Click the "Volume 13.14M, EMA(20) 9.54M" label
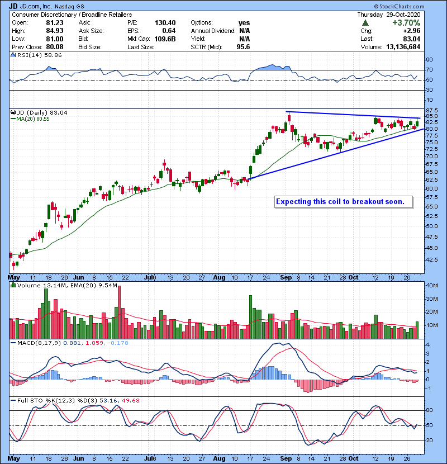Screen dimensions: 447x464 pos(67,285)
